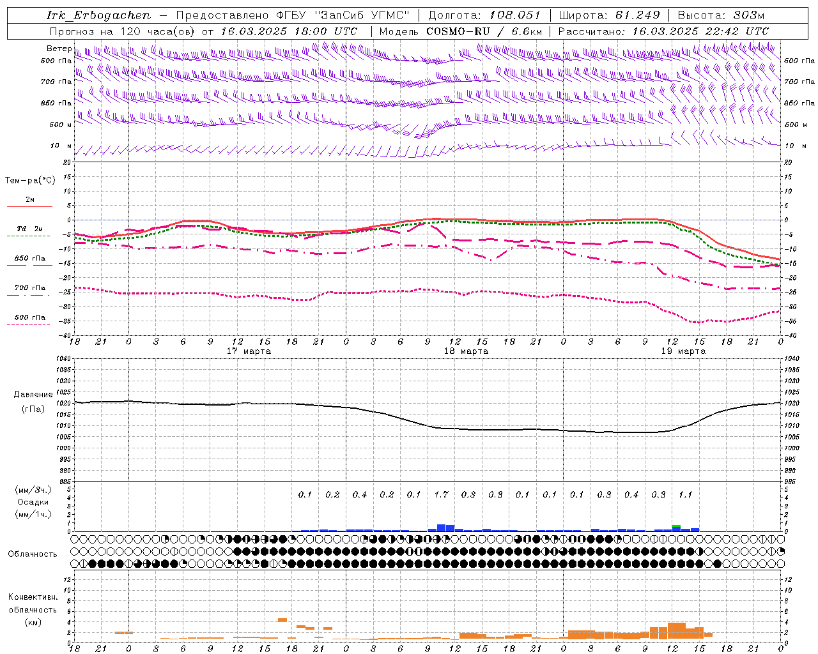Click the 10 м wind level label on left

pyautogui.click(x=61, y=146)
